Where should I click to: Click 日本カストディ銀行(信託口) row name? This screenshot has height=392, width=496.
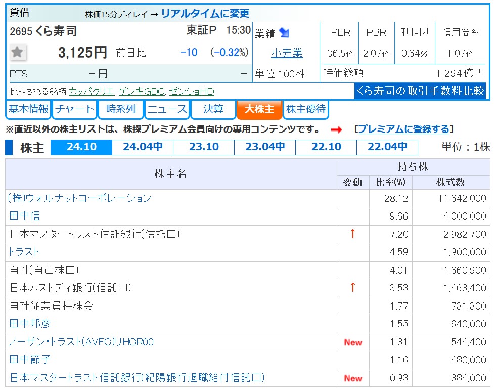tap(70, 288)
